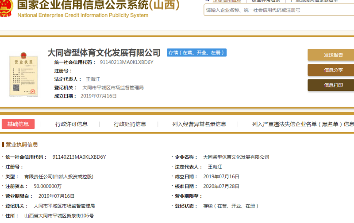Screen dimensions: 354x223
Task: Click National Enterprise Credit Information Publicity System subtitle
Action: pyautogui.click(x=83, y=15)
